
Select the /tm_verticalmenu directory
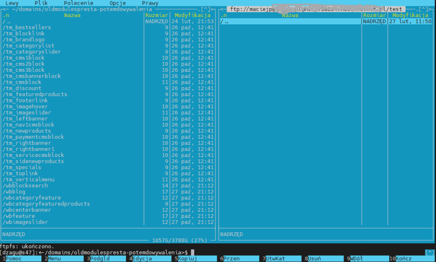[108, 179]
